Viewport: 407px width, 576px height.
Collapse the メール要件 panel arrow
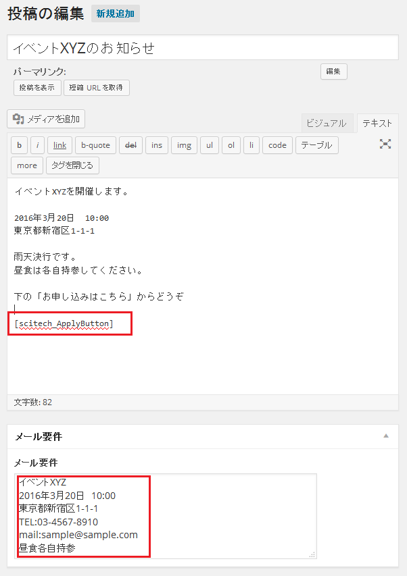386,436
